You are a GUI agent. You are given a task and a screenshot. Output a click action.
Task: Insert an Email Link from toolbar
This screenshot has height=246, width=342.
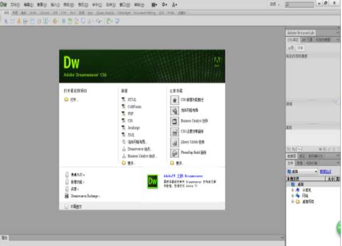point(12,21)
